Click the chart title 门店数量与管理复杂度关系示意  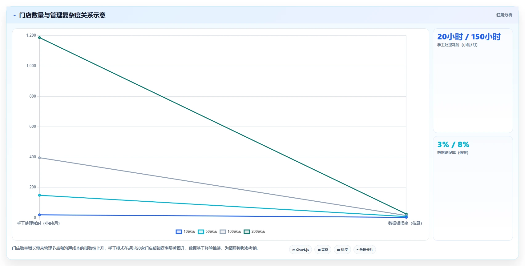click(x=62, y=15)
